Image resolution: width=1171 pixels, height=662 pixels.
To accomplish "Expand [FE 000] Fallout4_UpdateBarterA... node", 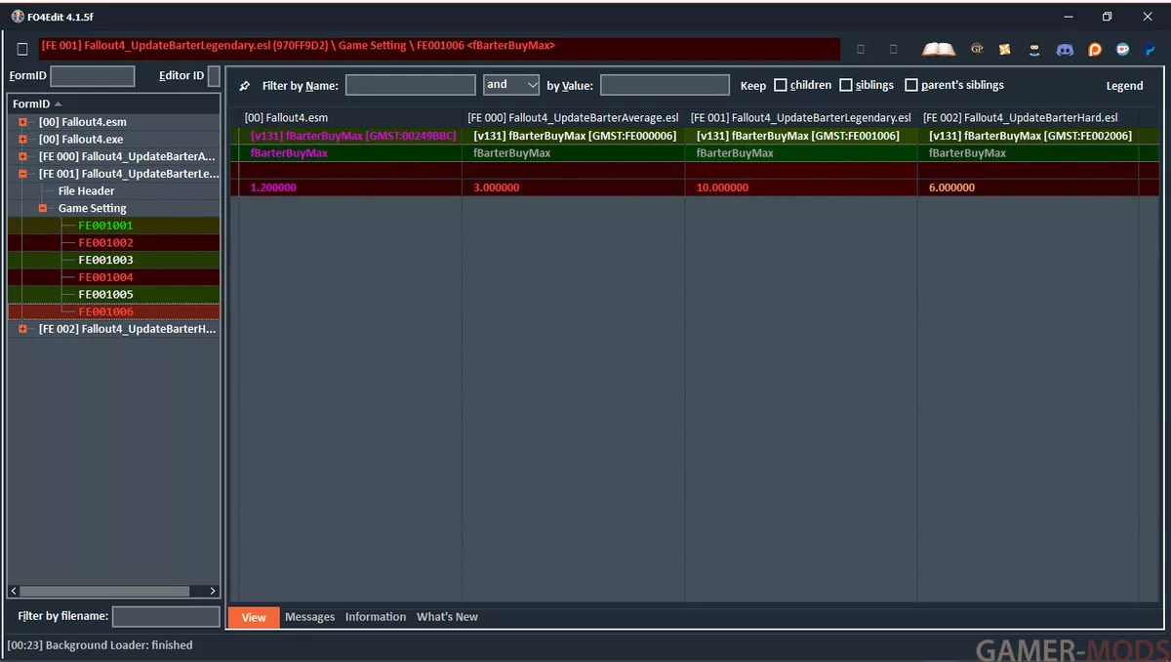I will [x=22, y=156].
